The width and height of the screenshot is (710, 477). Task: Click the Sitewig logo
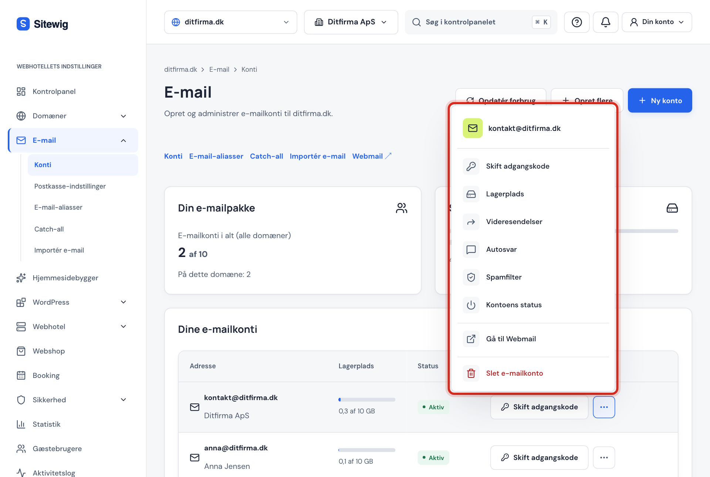click(x=43, y=24)
